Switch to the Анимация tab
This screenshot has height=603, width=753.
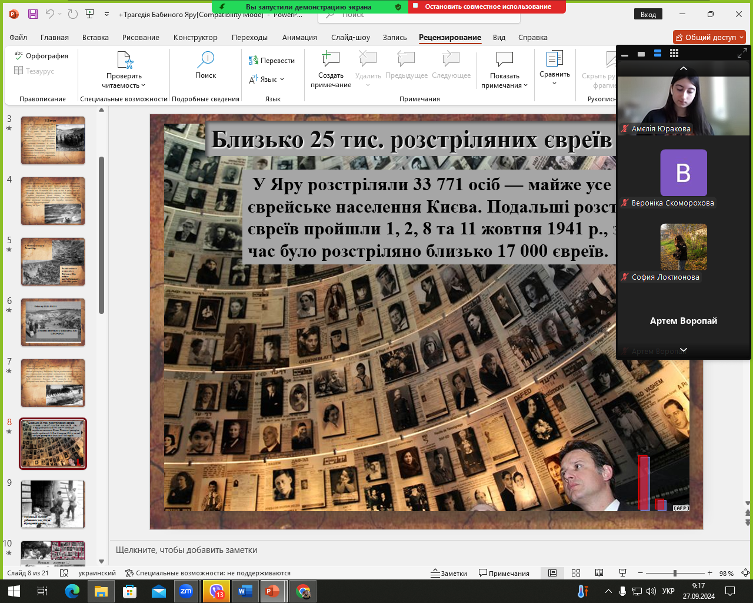tap(299, 37)
